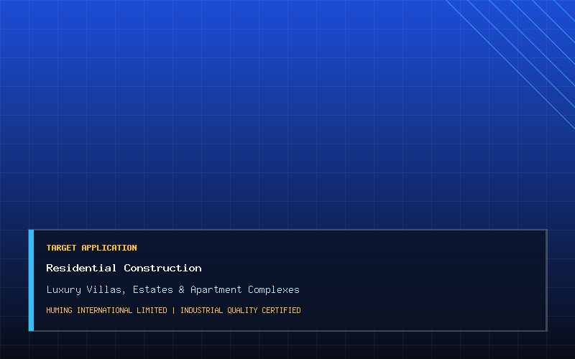Click the pipe separator between yellow phrases

(174, 310)
